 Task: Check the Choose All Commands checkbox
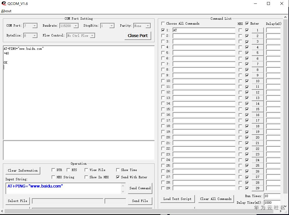click(163, 23)
